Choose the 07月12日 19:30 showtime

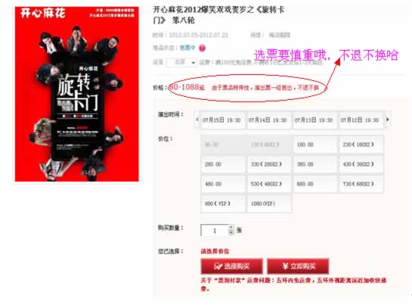360,120
